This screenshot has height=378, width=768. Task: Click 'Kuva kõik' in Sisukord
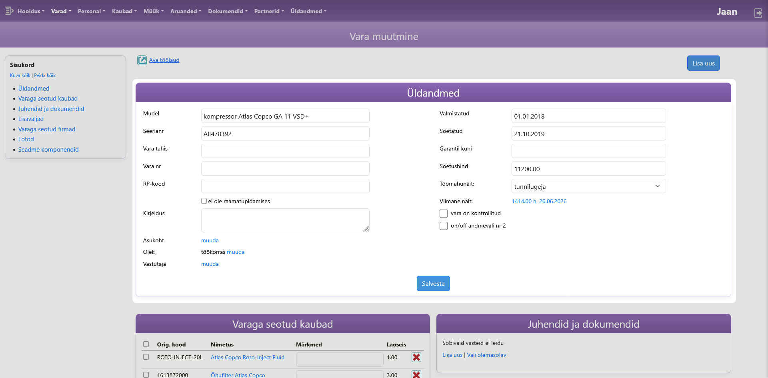pyautogui.click(x=20, y=75)
